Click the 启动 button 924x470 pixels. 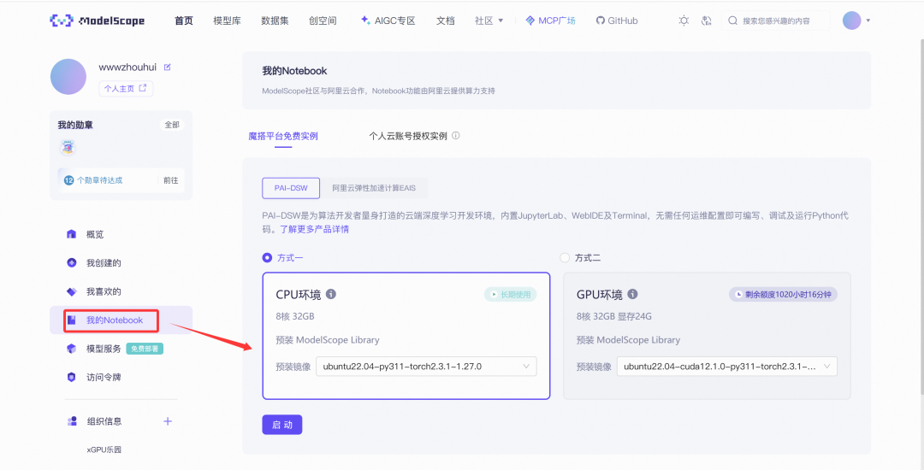[282, 425]
